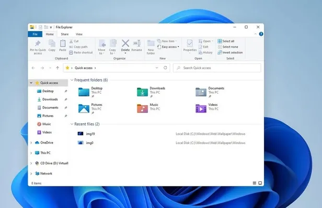Collapse the Frequent folders group
Viewport: 322px width, 208px height.
(x=72, y=80)
